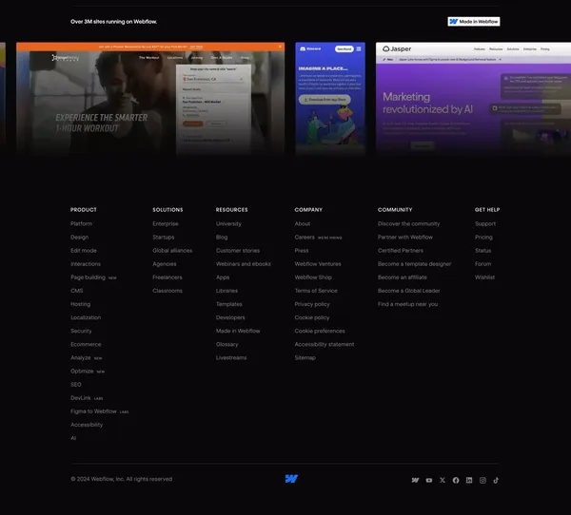Screen dimensions: 571x515
Task: Open the Support link under Get Help
Action: pos(485,223)
